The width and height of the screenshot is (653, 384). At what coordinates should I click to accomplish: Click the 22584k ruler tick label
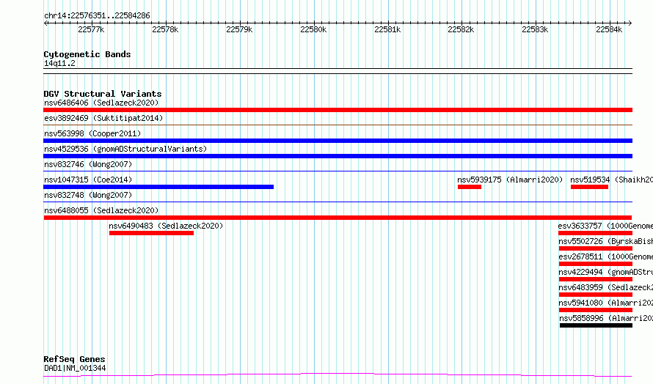point(609,29)
